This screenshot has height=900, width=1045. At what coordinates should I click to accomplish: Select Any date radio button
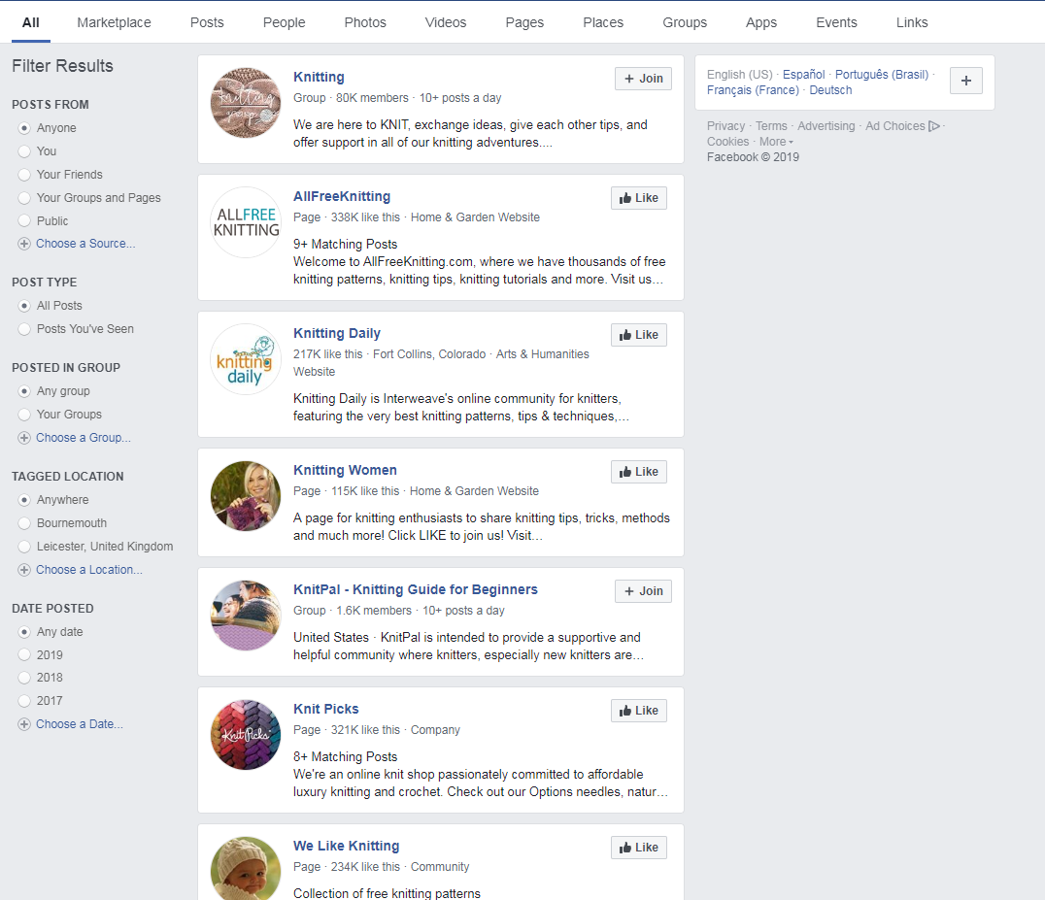[x=24, y=631]
